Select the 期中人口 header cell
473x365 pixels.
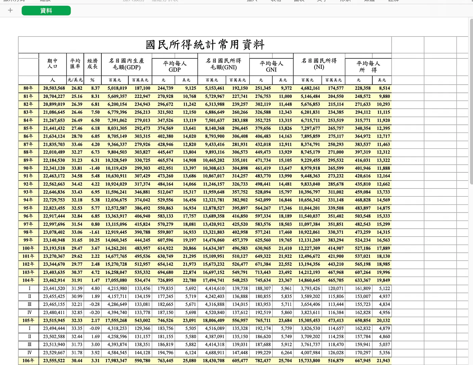click(52, 64)
